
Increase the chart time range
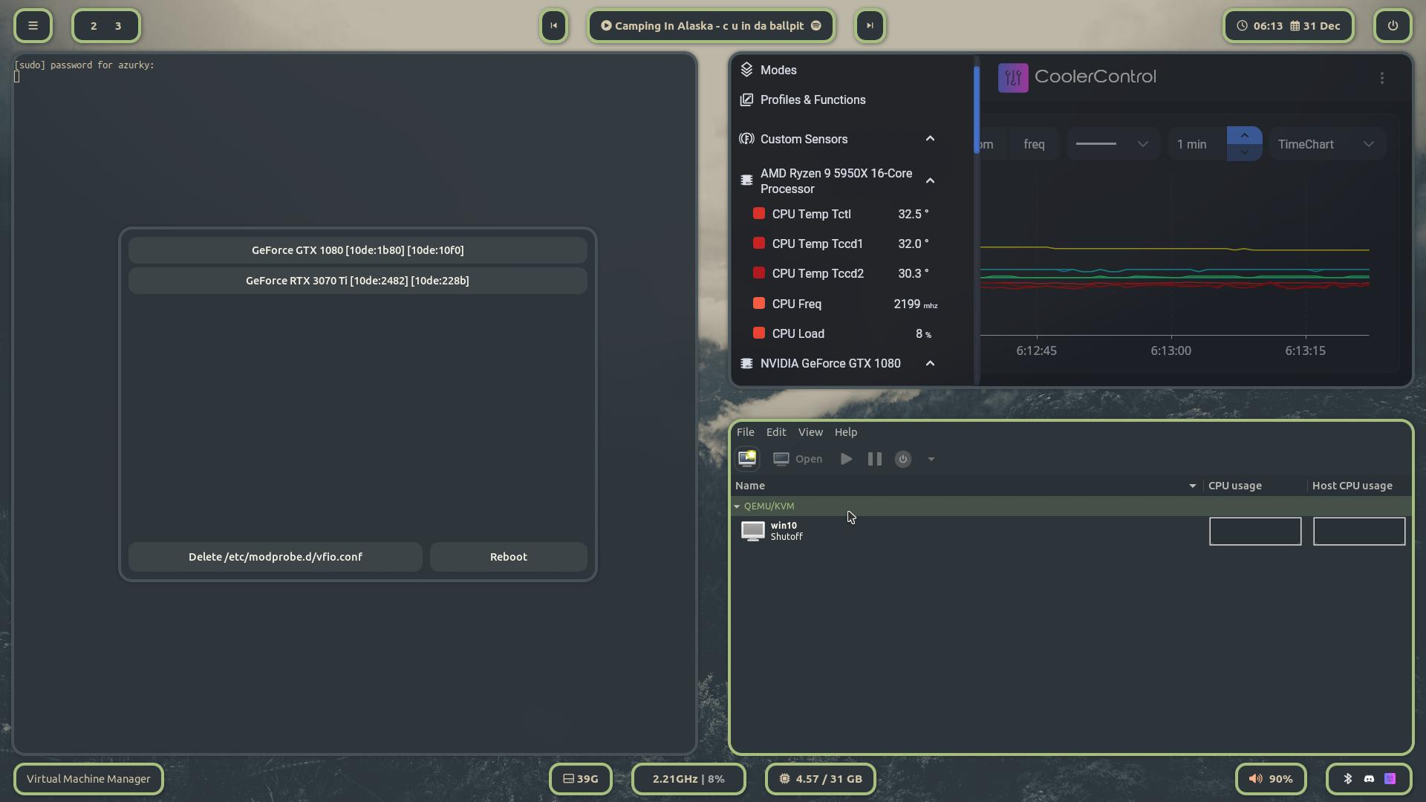point(1244,135)
